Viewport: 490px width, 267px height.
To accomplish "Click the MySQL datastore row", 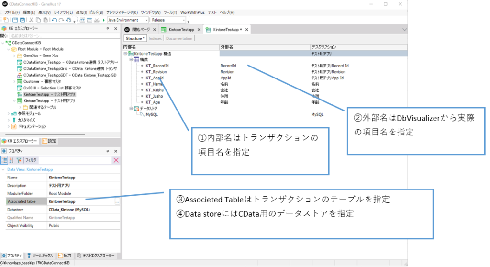I will click(x=152, y=115).
